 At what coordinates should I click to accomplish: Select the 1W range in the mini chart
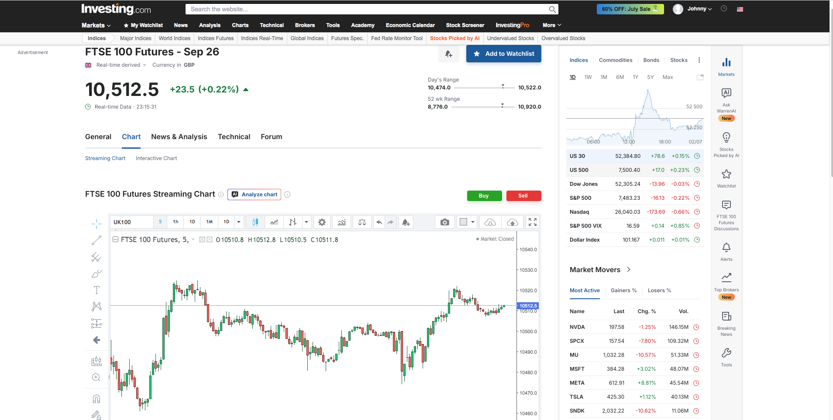588,77
